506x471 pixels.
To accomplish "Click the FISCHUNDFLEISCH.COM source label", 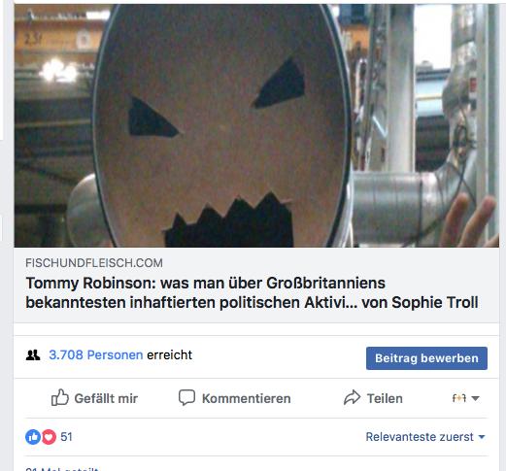I will pyautogui.click(x=94, y=263).
